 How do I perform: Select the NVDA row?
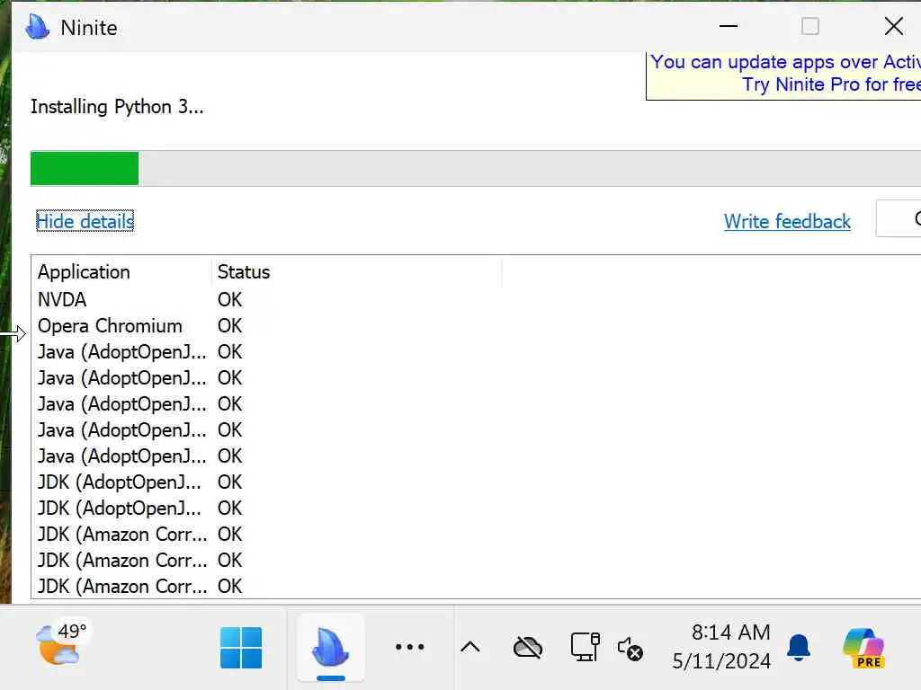(x=476, y=300)
